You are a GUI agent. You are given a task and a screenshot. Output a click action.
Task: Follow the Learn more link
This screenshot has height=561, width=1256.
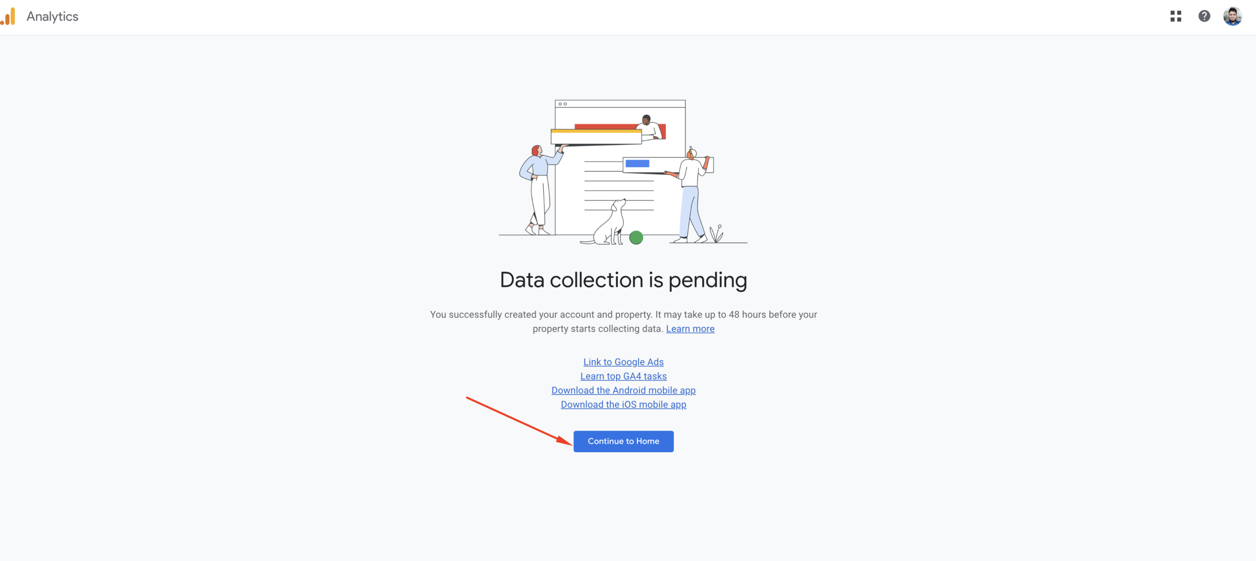(x=690, y=329)
